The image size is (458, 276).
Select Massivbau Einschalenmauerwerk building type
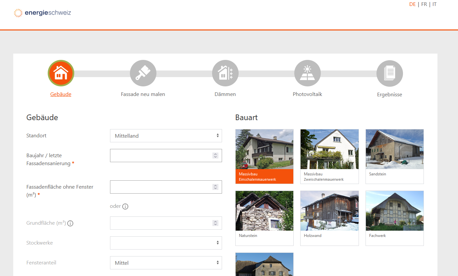264,157
